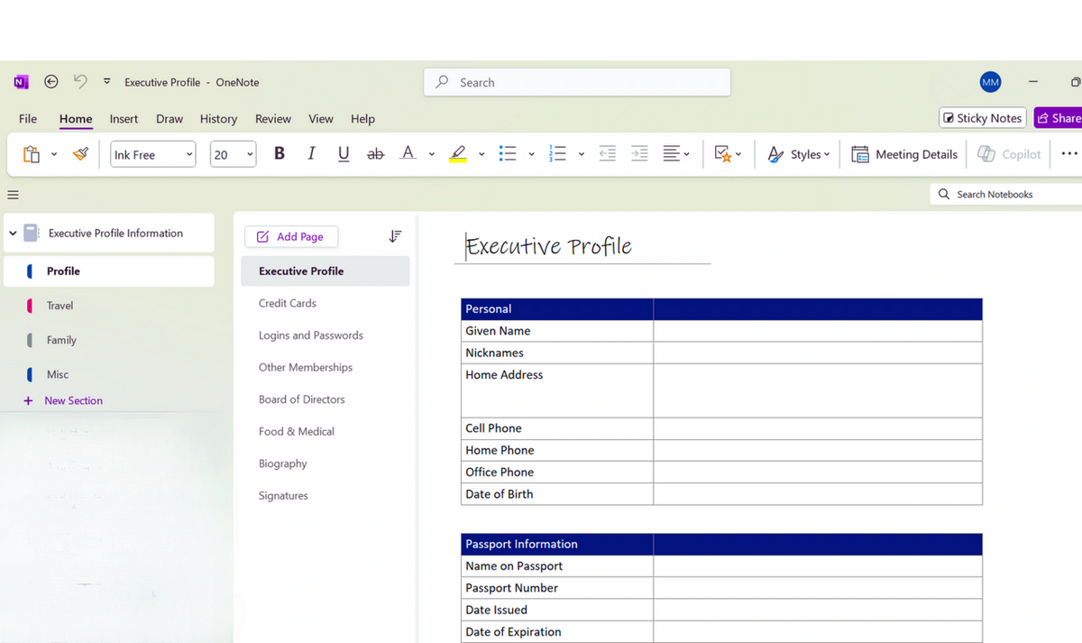Apply strikethrough to text
This screenshot has height=643, width=1082.
click(375, 153)
